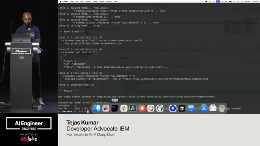This screenshot has width=260, height=146.
Task: Open the Scripts menu
Action: 95,2
